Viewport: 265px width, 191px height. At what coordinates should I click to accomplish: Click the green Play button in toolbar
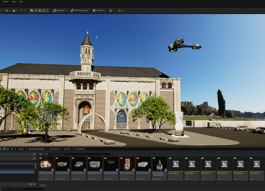(x=32, y=10)
